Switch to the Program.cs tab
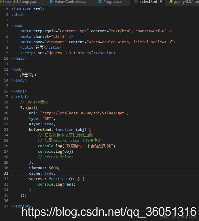The width and height of the screenshot is (199, 221). (112, 2)
